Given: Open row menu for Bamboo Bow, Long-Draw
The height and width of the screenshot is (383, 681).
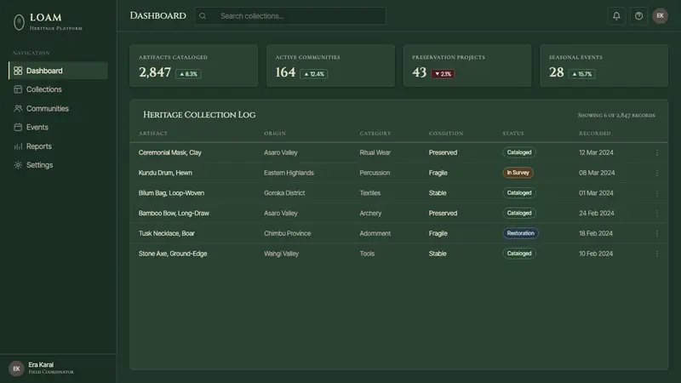Looking at the screenshot, I should [x=656, y=214].
